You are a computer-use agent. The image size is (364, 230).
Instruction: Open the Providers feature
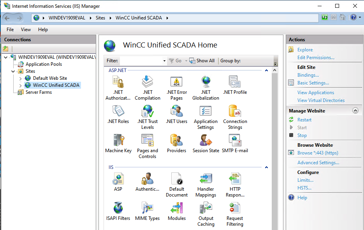coord(177,144)
